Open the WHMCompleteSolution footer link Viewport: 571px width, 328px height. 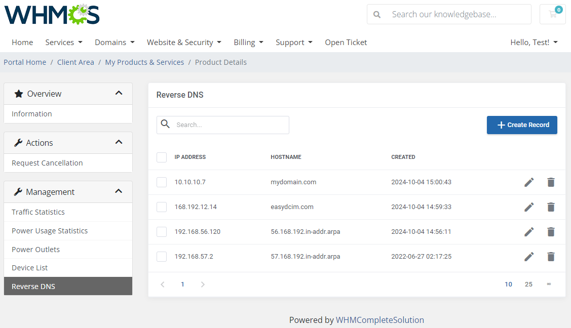click(x=379, y=319)
